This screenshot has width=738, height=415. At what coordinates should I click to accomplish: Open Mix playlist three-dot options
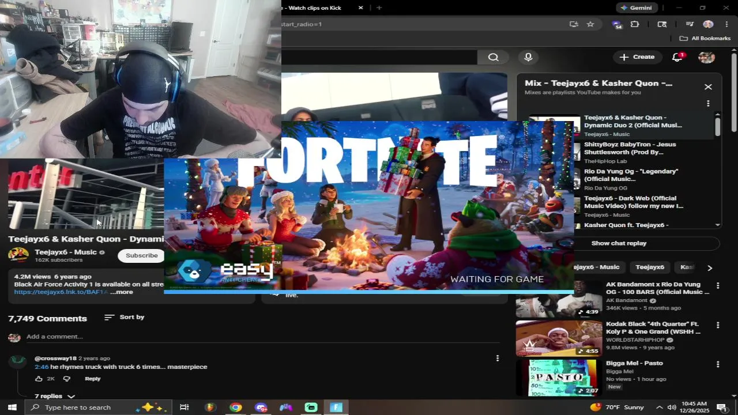point(708,104)
